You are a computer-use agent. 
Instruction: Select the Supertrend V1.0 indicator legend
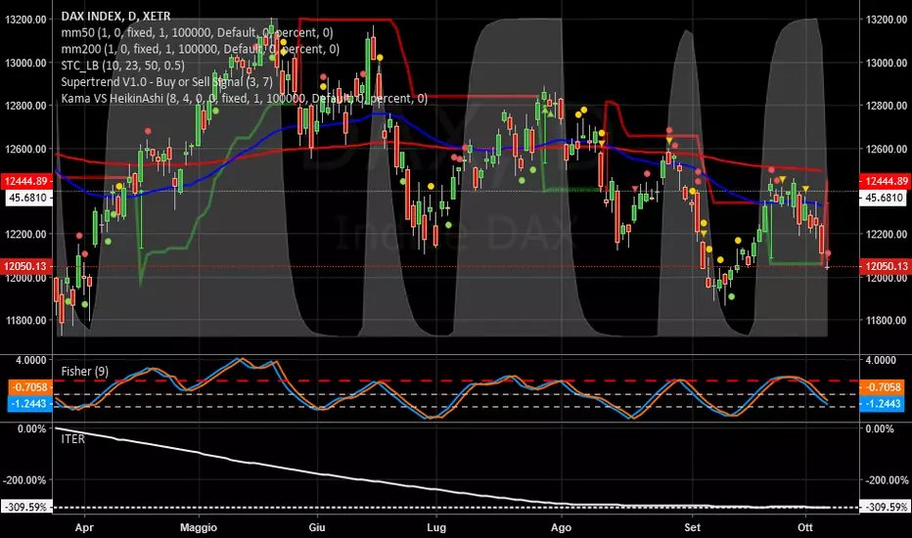pos(166,81)
